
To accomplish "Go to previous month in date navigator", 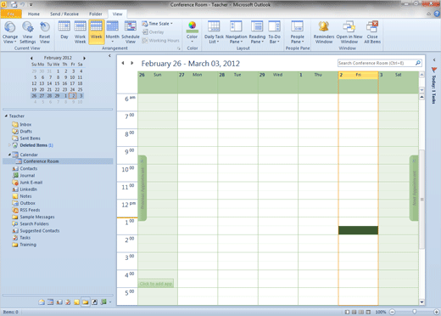I will pos(31,58).
